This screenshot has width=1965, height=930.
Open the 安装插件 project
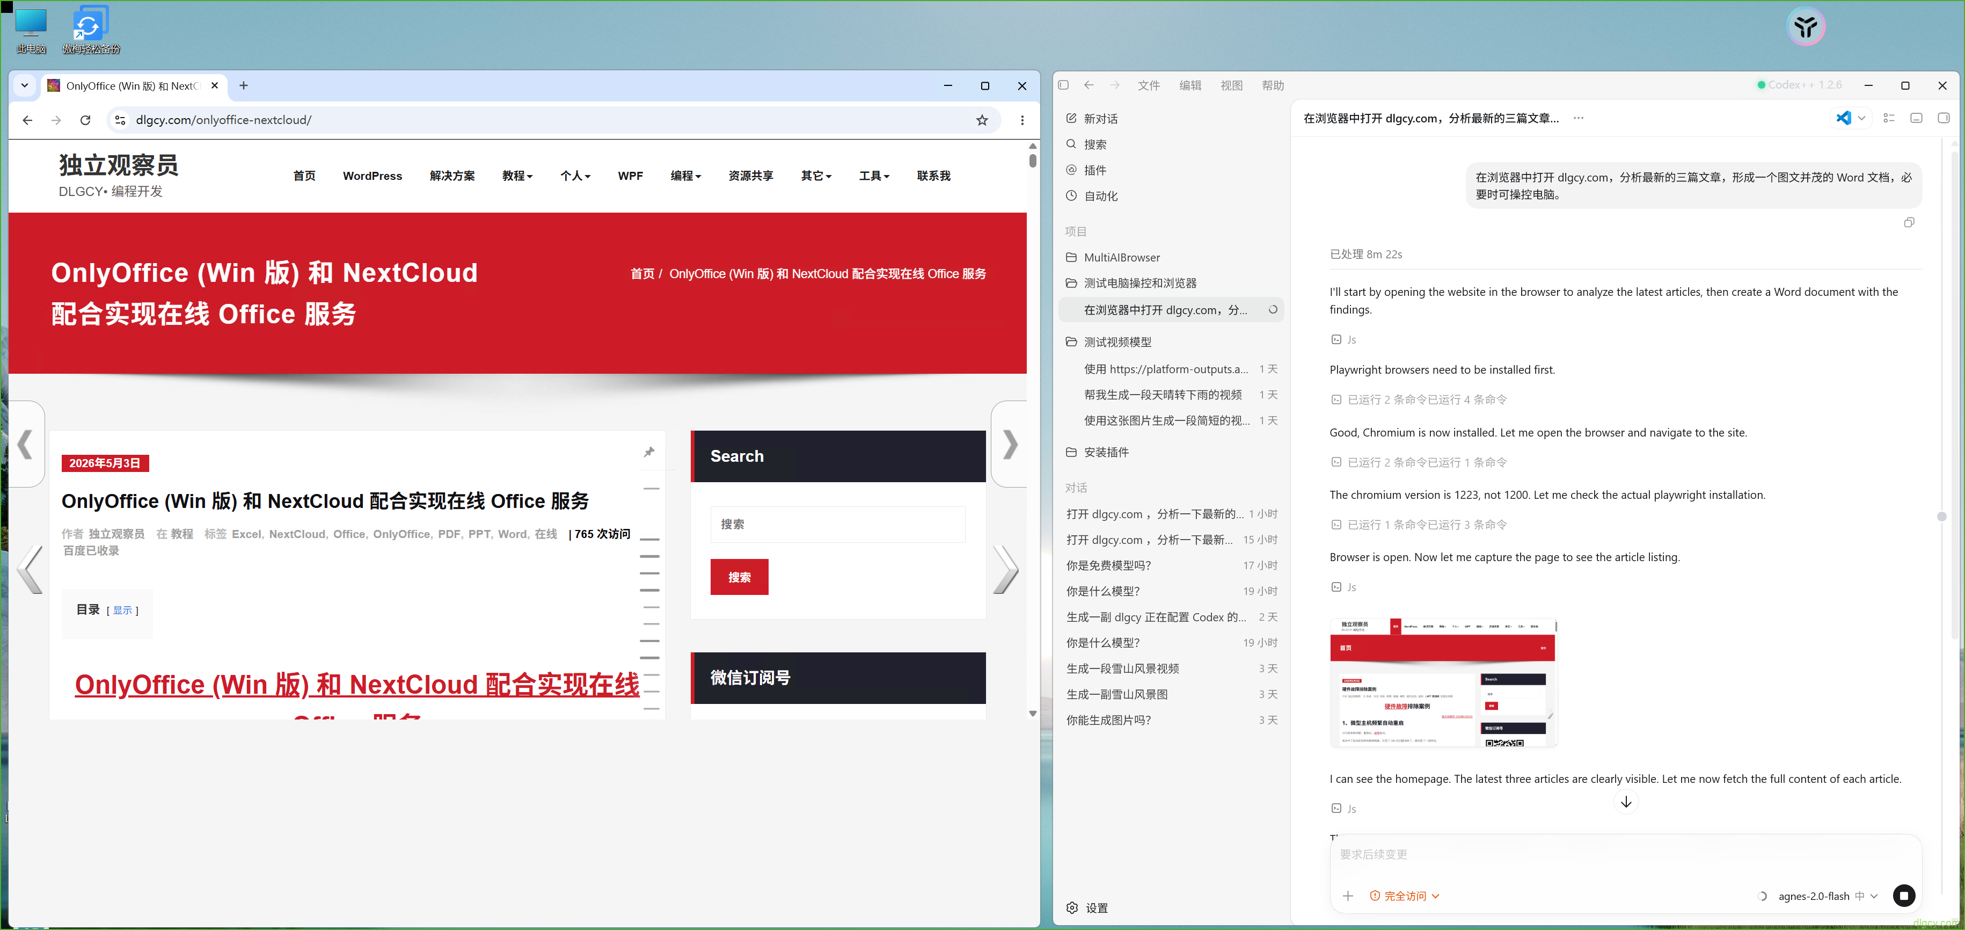[x=1172, y=453]
